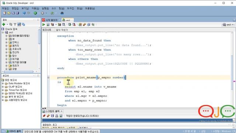Open the 보기 menu
Screen dimensions: 236x133
click(25, 8)
